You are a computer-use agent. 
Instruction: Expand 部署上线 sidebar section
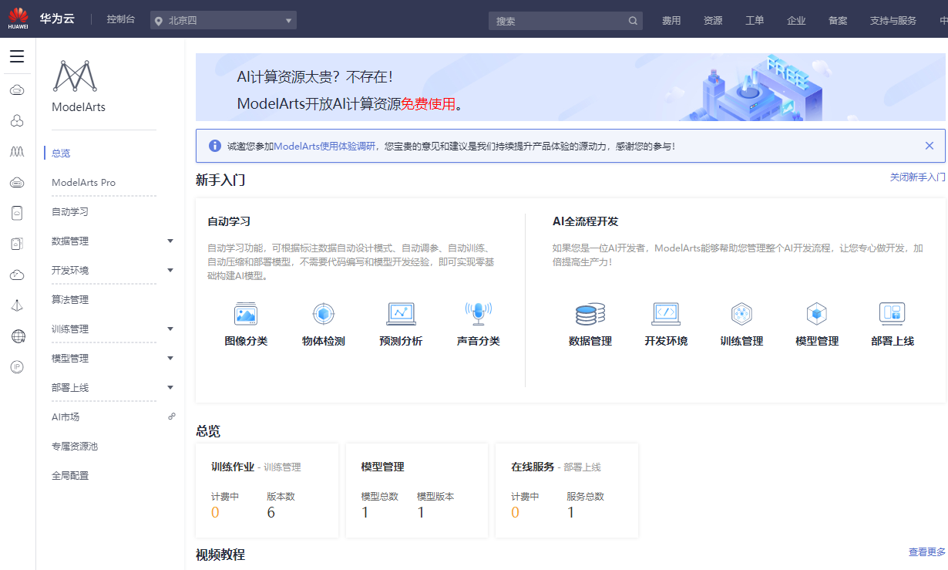[x=170, y=387]
